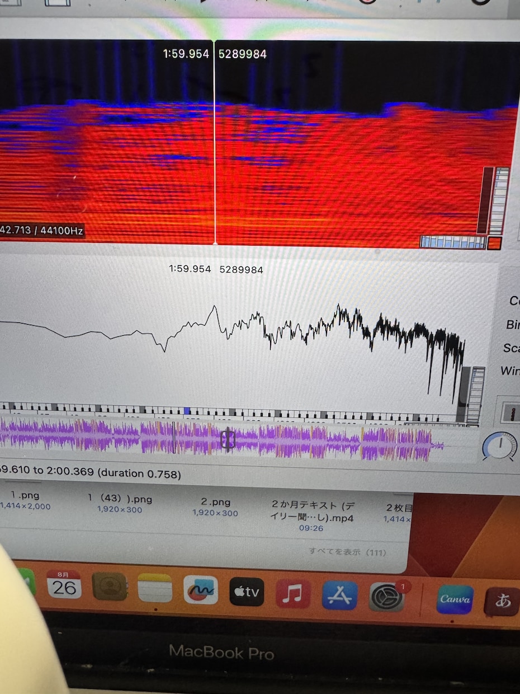Viewport: 520px width, 694px height.
Task: Click the 'すべてを表示 (111)' link in Finder
Action: 347,552
